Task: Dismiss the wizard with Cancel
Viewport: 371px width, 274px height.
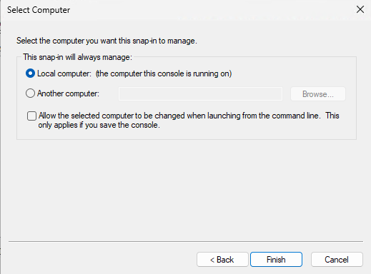Action: click(x=337, y=260)
